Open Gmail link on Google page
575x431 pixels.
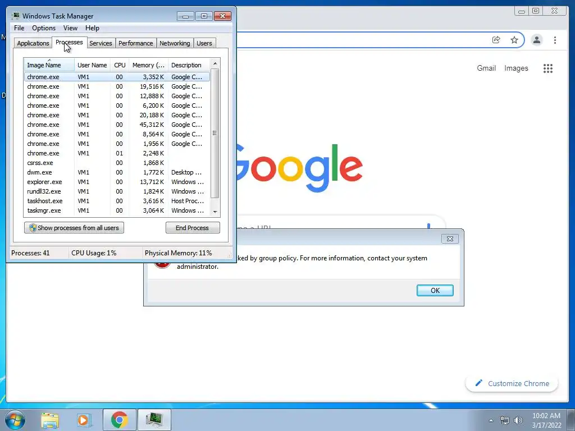click(x=486, y=68)
